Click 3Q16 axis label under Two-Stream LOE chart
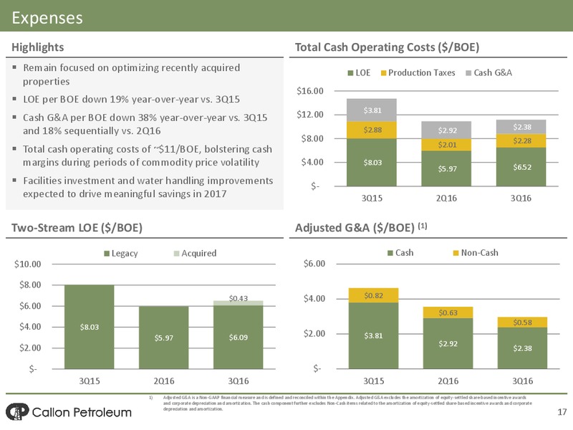Screen dimensions: 573x430 tap(239, 381)
